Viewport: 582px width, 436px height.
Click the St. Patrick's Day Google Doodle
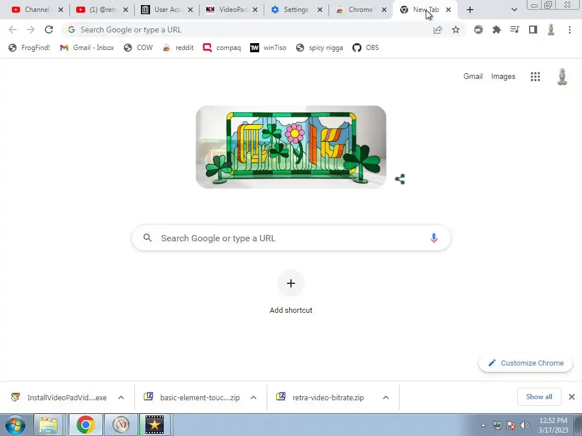pos(291,147)
